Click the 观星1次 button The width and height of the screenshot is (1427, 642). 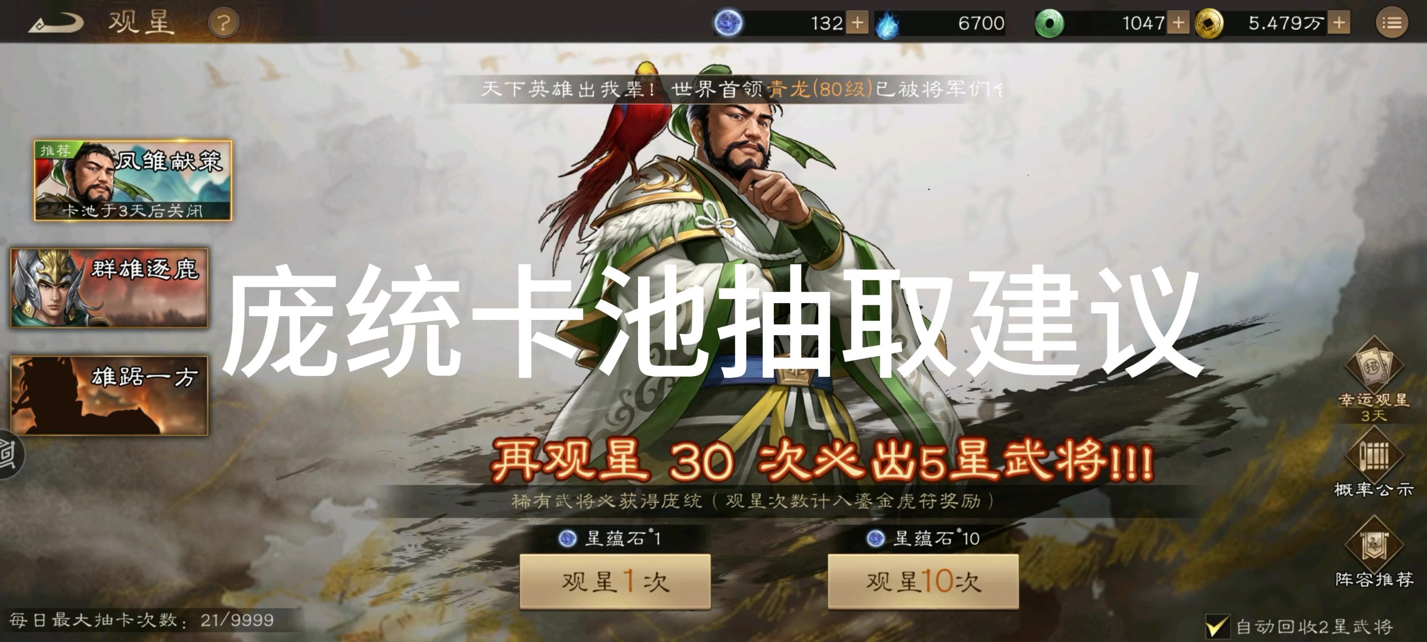615,582
